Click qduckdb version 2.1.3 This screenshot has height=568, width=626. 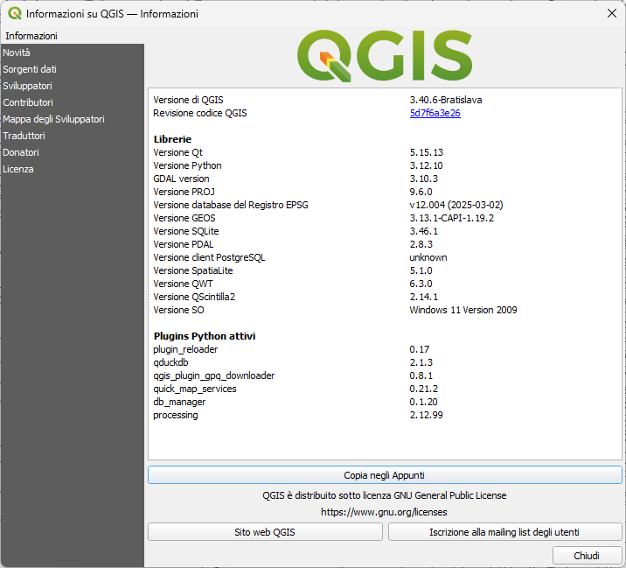421,362
